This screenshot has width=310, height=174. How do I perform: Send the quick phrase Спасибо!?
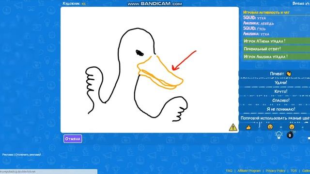280,100
